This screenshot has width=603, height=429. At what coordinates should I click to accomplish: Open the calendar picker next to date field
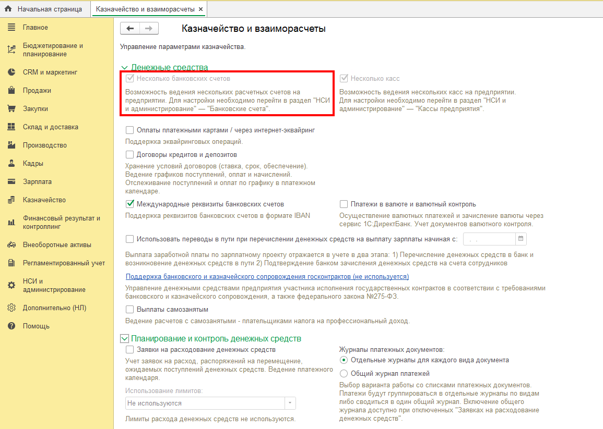click(x=521, y=239)
